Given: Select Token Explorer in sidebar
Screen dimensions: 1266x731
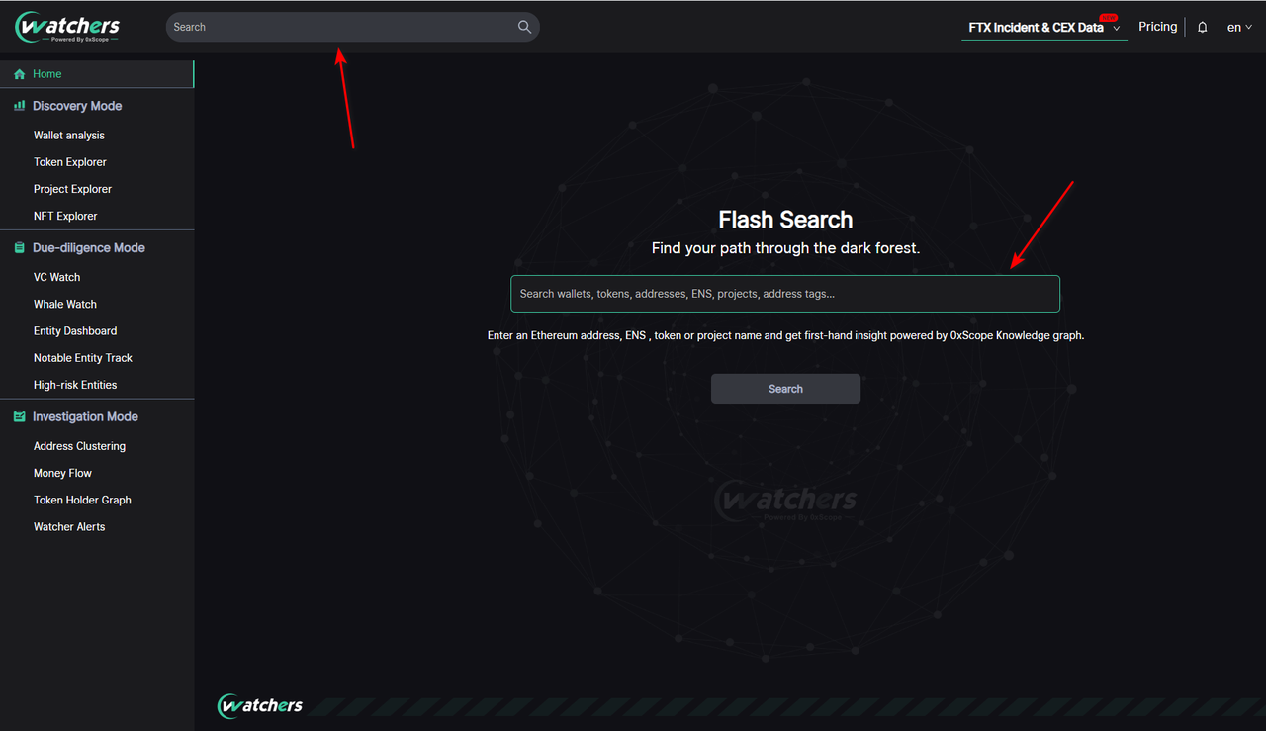Looking at the screenshot, I should (70, 162).
